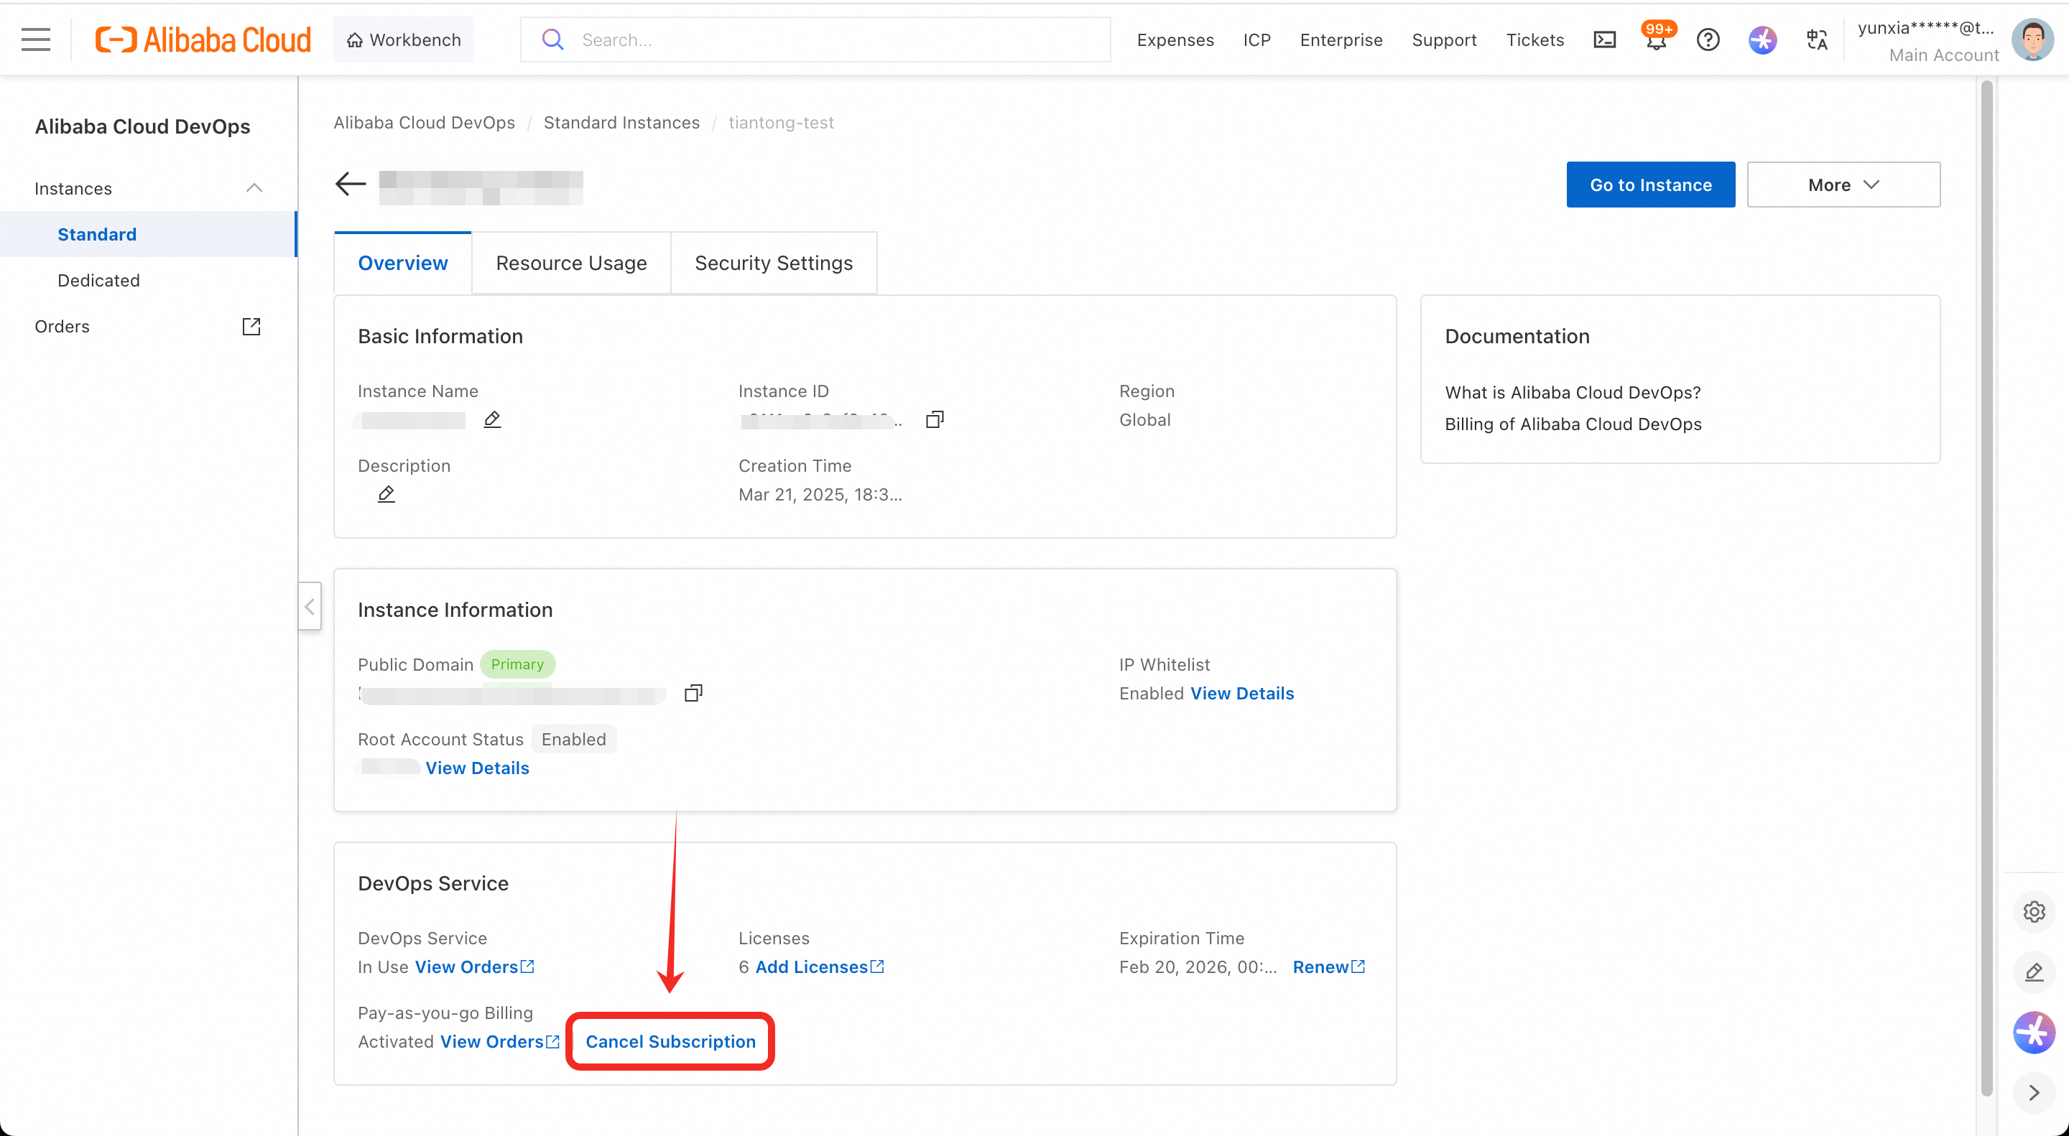Copy the public domain address

pos(693,693)
